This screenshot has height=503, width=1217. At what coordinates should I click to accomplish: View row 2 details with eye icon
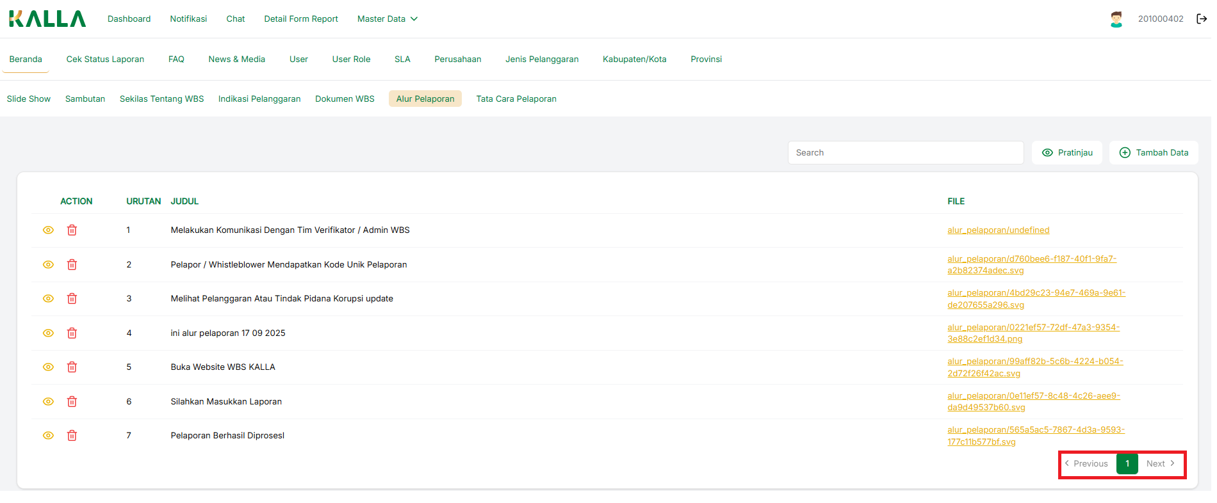[48, 265]
